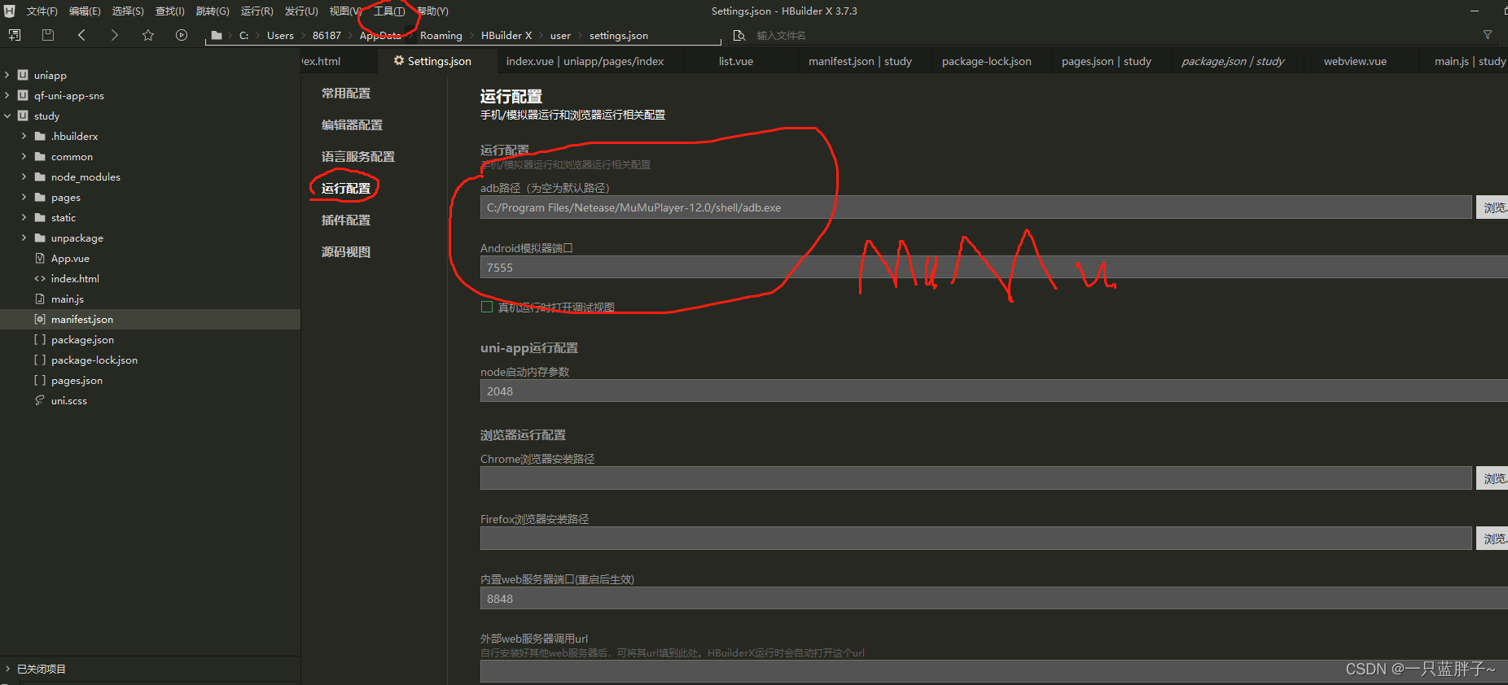The image size is (1508, 685).
Task: Open the 语言服务配置 settings section
Action: click(x=358, y=157)
